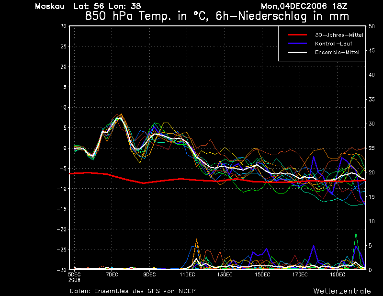
Task: Select the Ensemble-Mittel legend label
Action: click(x=337, y=52)
